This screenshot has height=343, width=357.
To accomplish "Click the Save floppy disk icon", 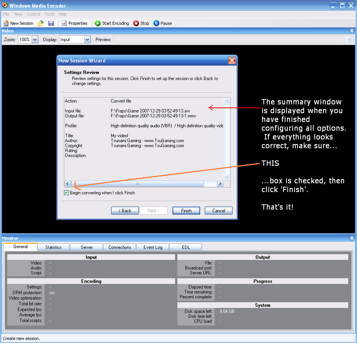I will [51, 23].
